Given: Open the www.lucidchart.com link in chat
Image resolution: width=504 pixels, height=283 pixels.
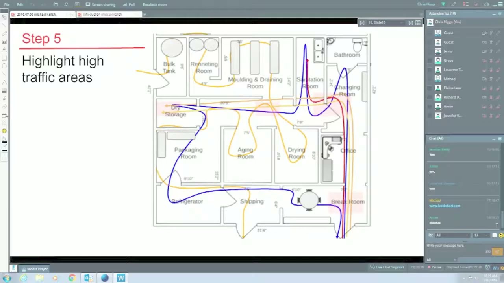Looking at the screenshot, I should tap(445, 206).
